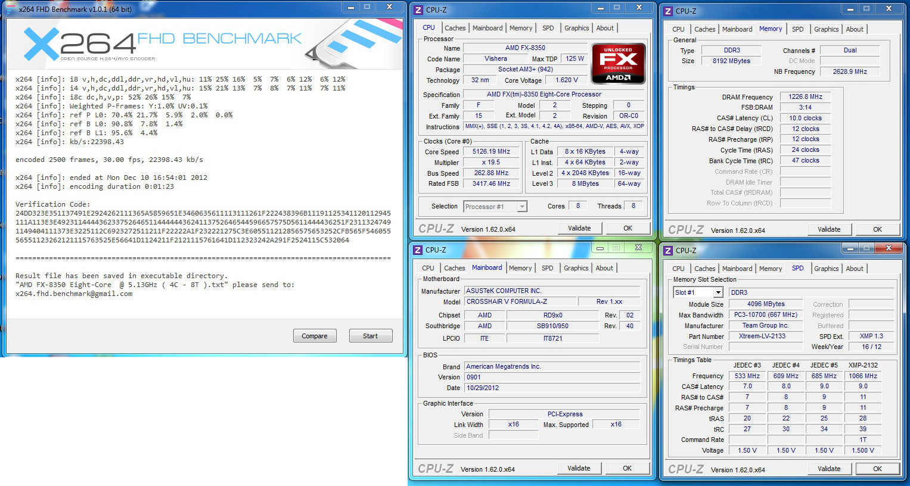
Task: Select Graphics tab in the memory timings window
Action: (827, 29)
